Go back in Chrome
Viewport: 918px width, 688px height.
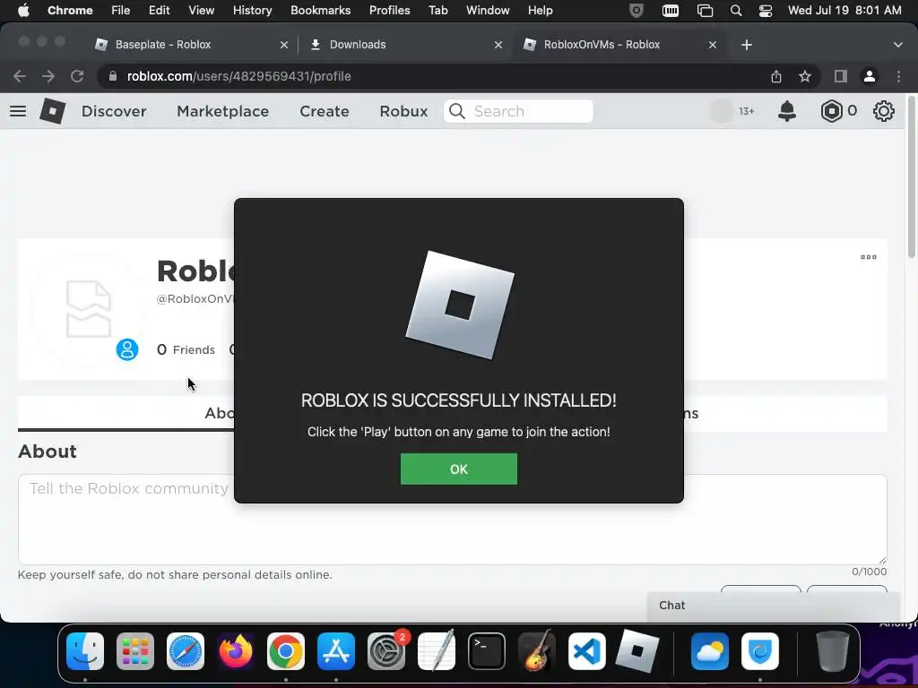coord(20,76)
